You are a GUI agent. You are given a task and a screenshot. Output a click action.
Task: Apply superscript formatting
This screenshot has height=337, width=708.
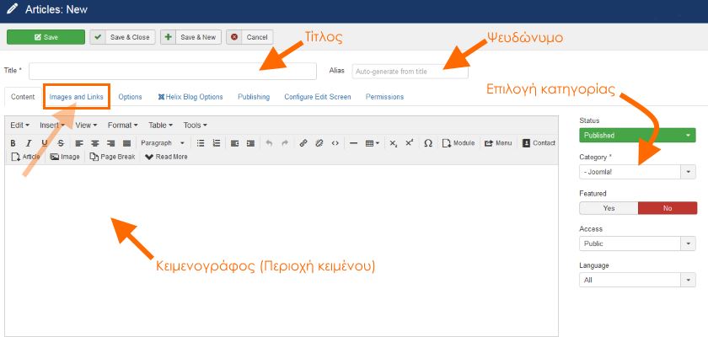coord(409,143)
